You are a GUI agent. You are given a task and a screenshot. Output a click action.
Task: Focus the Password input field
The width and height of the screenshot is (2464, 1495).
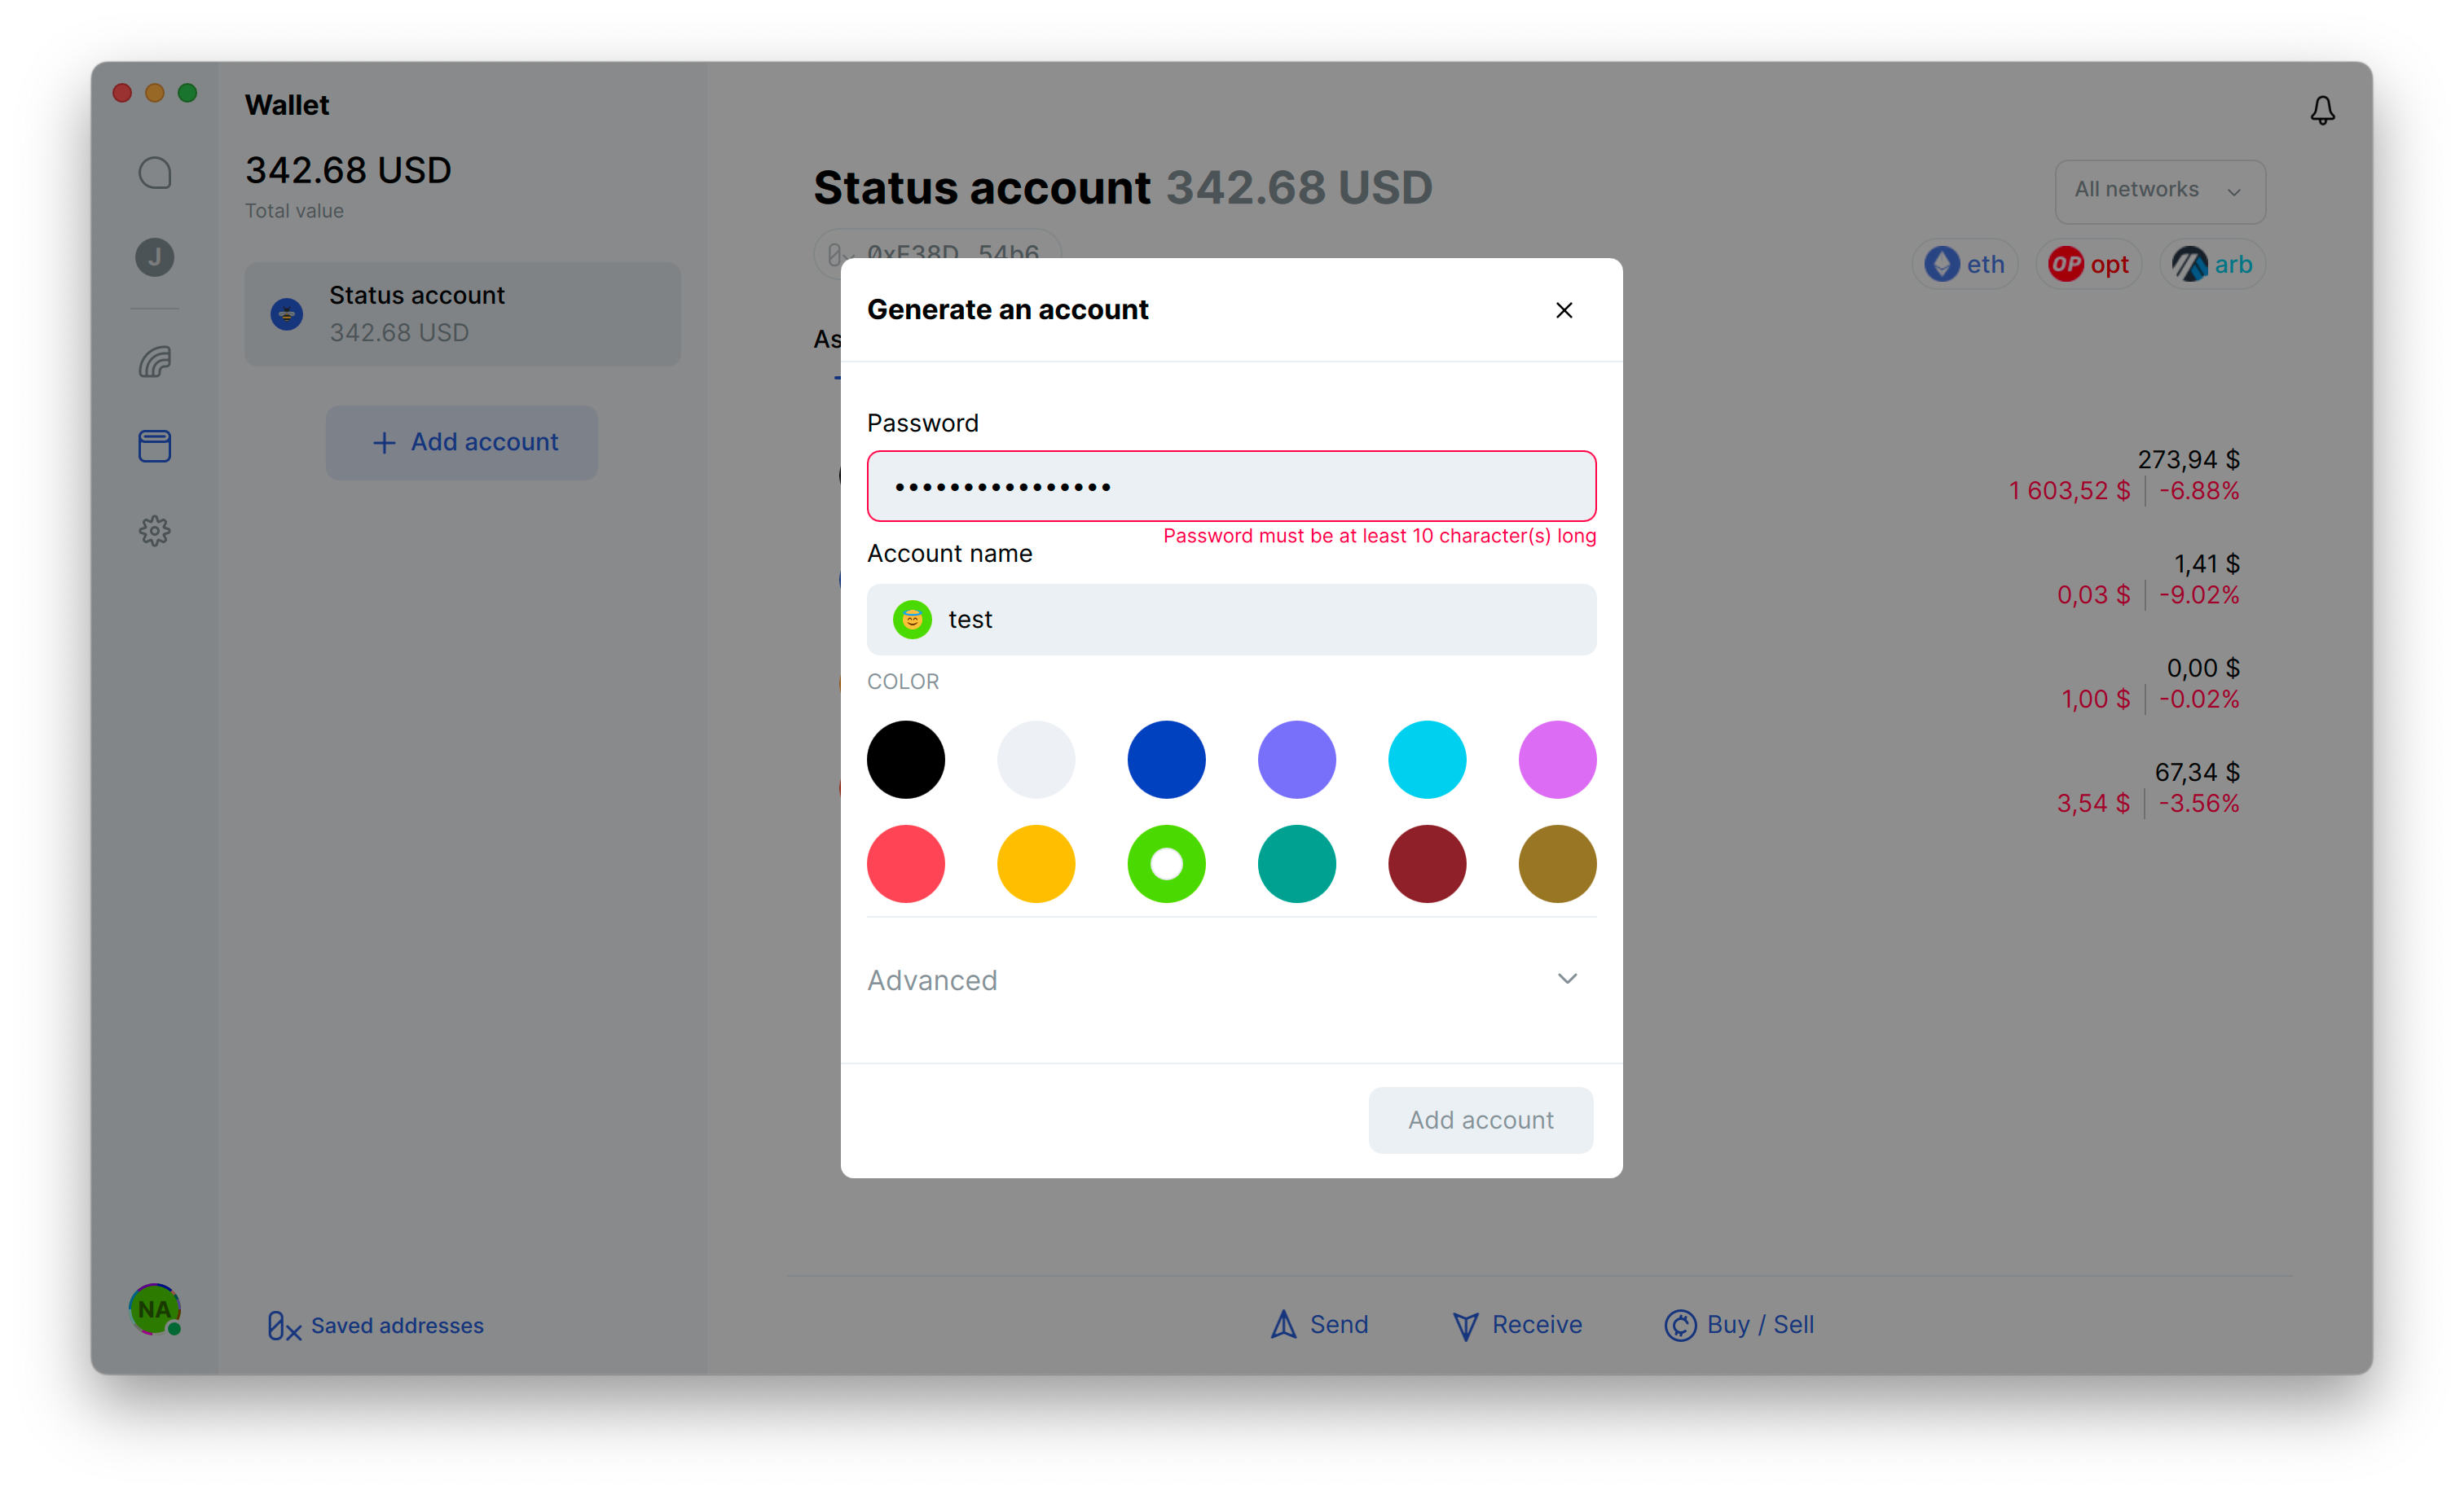coord(1231,487)
